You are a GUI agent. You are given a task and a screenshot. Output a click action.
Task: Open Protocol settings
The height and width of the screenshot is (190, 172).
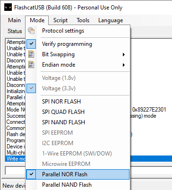78,31
